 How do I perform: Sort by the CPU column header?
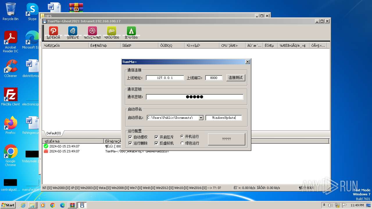pos(232,45)
